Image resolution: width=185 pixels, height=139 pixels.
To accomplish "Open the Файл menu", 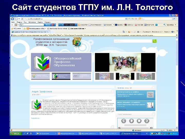I will point(13,22).
